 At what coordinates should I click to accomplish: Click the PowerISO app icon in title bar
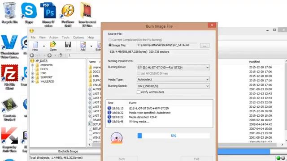(x=32, y=31)
